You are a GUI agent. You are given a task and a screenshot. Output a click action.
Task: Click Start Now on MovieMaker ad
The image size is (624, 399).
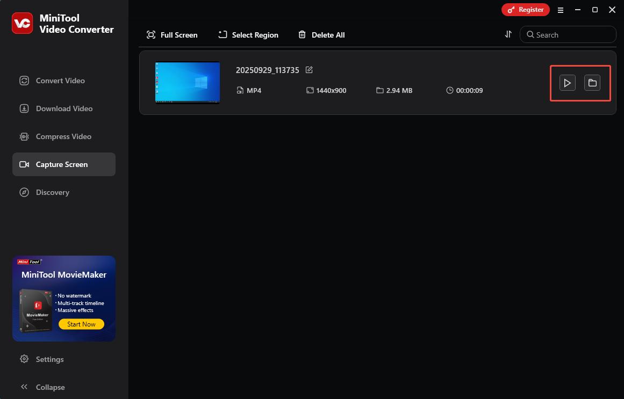coord(81,324)
